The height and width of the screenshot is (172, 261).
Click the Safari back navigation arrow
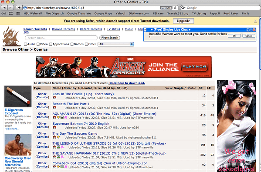[x=4, y=8]
